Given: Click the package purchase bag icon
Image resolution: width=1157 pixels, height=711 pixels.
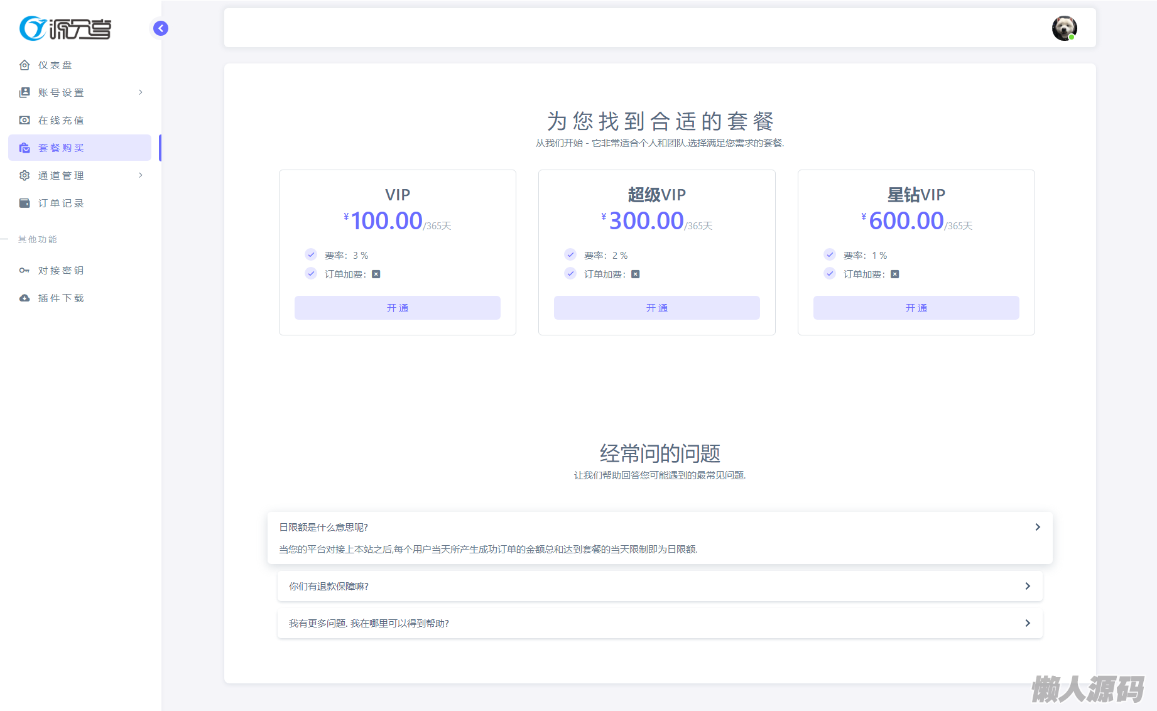Looking at the screenshot, I should [x=24, y=148].
